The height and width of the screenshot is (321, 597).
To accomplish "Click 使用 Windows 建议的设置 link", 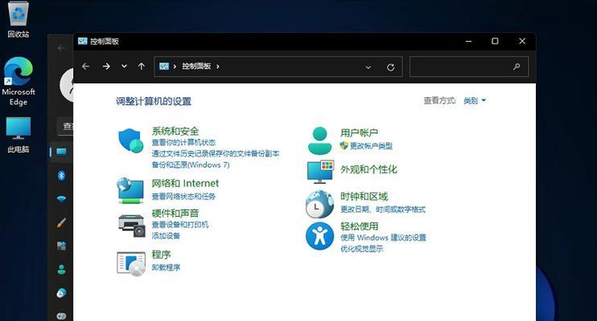I will click(383, 238).
